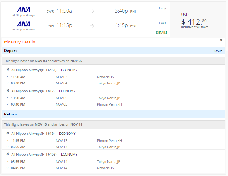
Task: Click the 39:50h trip duration
Action: [x=217, y=51]
